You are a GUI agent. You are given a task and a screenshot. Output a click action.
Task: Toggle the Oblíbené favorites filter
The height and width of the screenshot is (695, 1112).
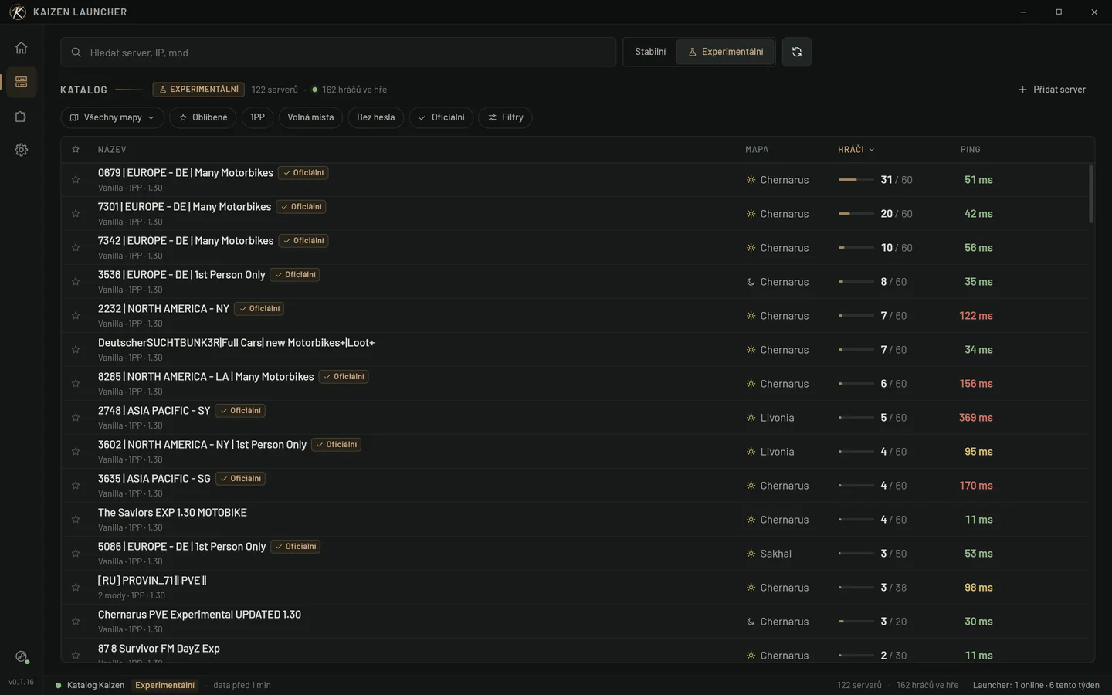(x=203, y=117)
